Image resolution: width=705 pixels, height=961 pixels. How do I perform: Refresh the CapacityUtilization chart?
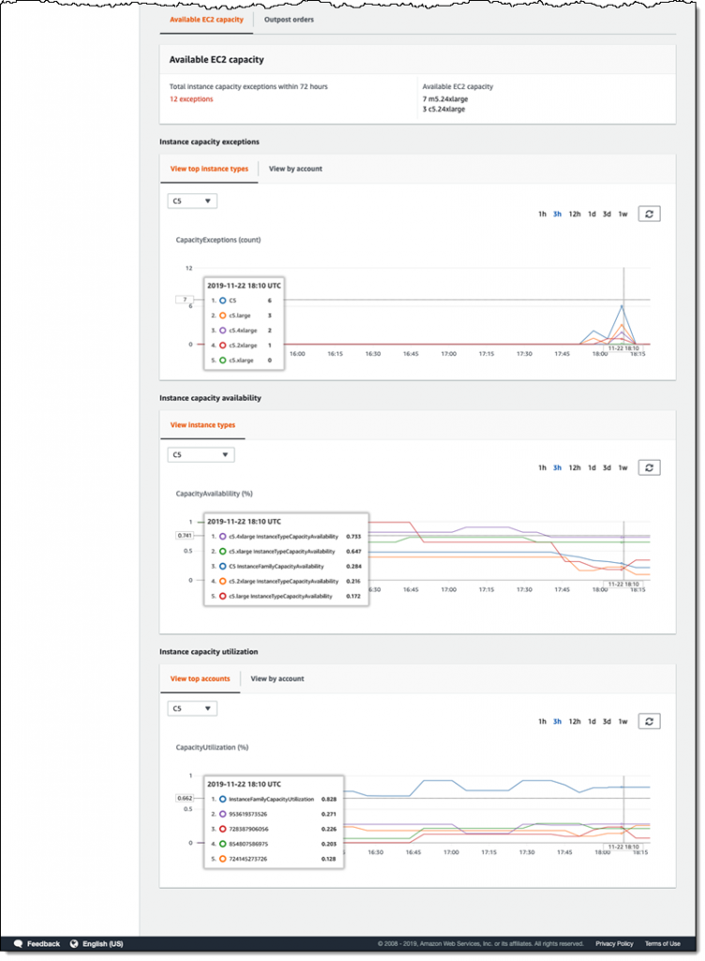[649, 722]
